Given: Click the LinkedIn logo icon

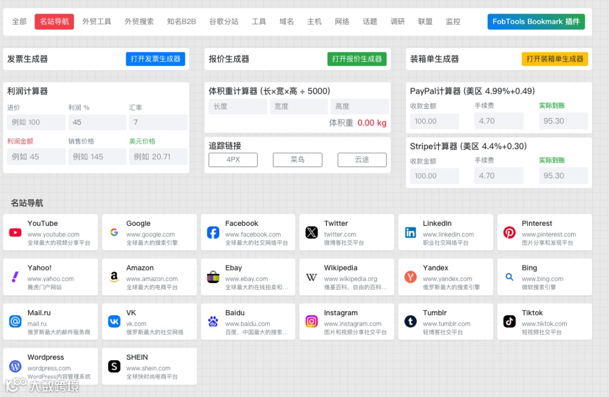Looking at the screenshot, I should point(411,233).
